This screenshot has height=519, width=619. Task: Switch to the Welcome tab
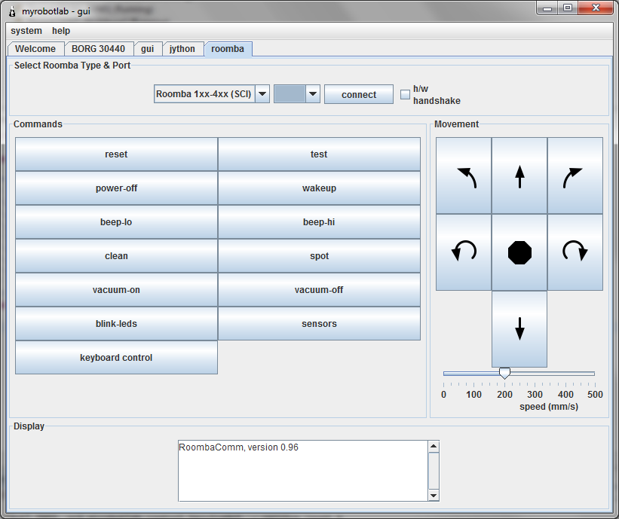(35, 49)
